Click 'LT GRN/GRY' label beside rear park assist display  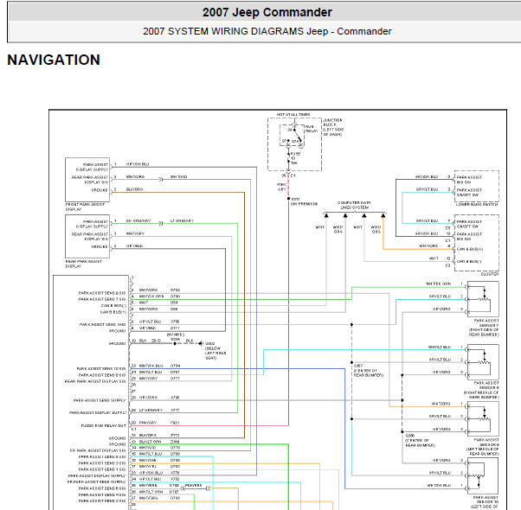[x=182, y=221]
